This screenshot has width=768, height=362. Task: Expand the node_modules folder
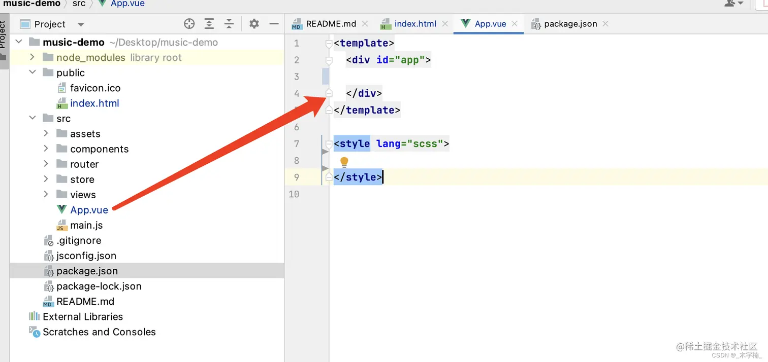tap(33, 57)
